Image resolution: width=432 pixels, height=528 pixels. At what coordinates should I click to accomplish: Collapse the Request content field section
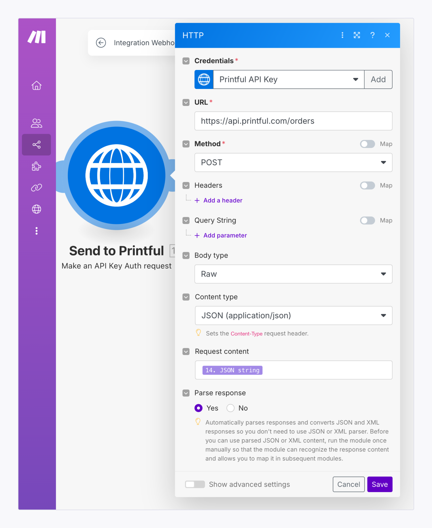pos(186,352)
